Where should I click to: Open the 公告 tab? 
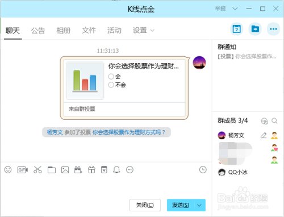[x=38, y=31]
